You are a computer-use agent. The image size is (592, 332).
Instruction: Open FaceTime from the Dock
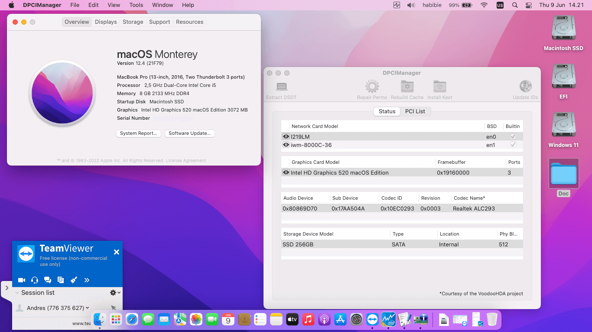pyautogui.click(x=212, y=319)
